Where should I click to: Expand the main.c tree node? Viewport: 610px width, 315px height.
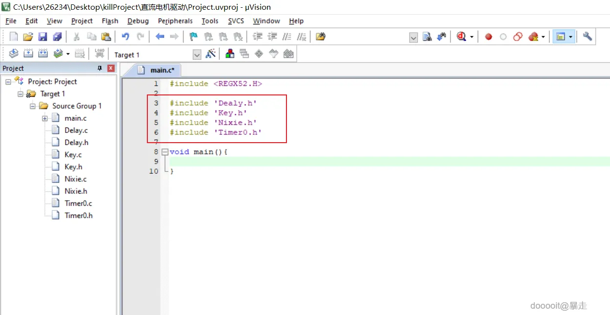point(45,118)
